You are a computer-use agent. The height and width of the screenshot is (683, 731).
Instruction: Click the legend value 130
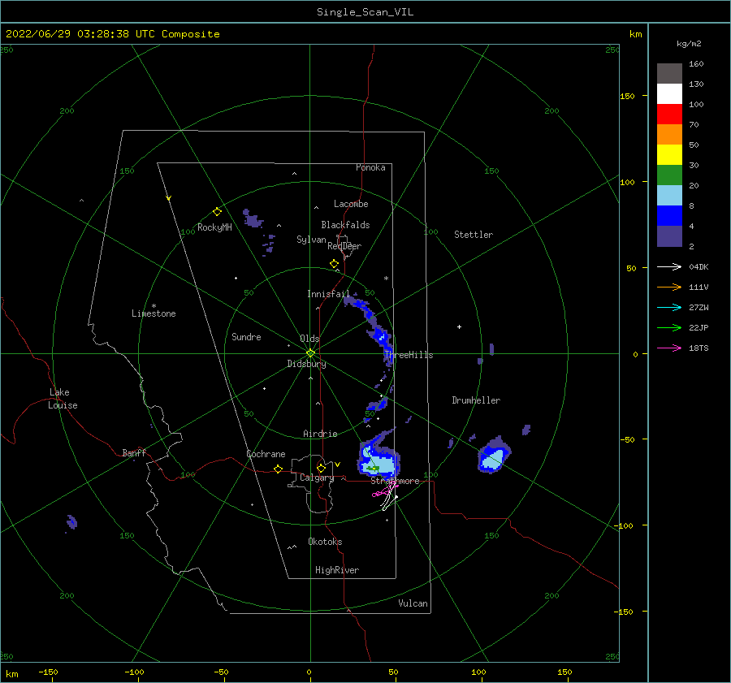(x=695, y=84)
